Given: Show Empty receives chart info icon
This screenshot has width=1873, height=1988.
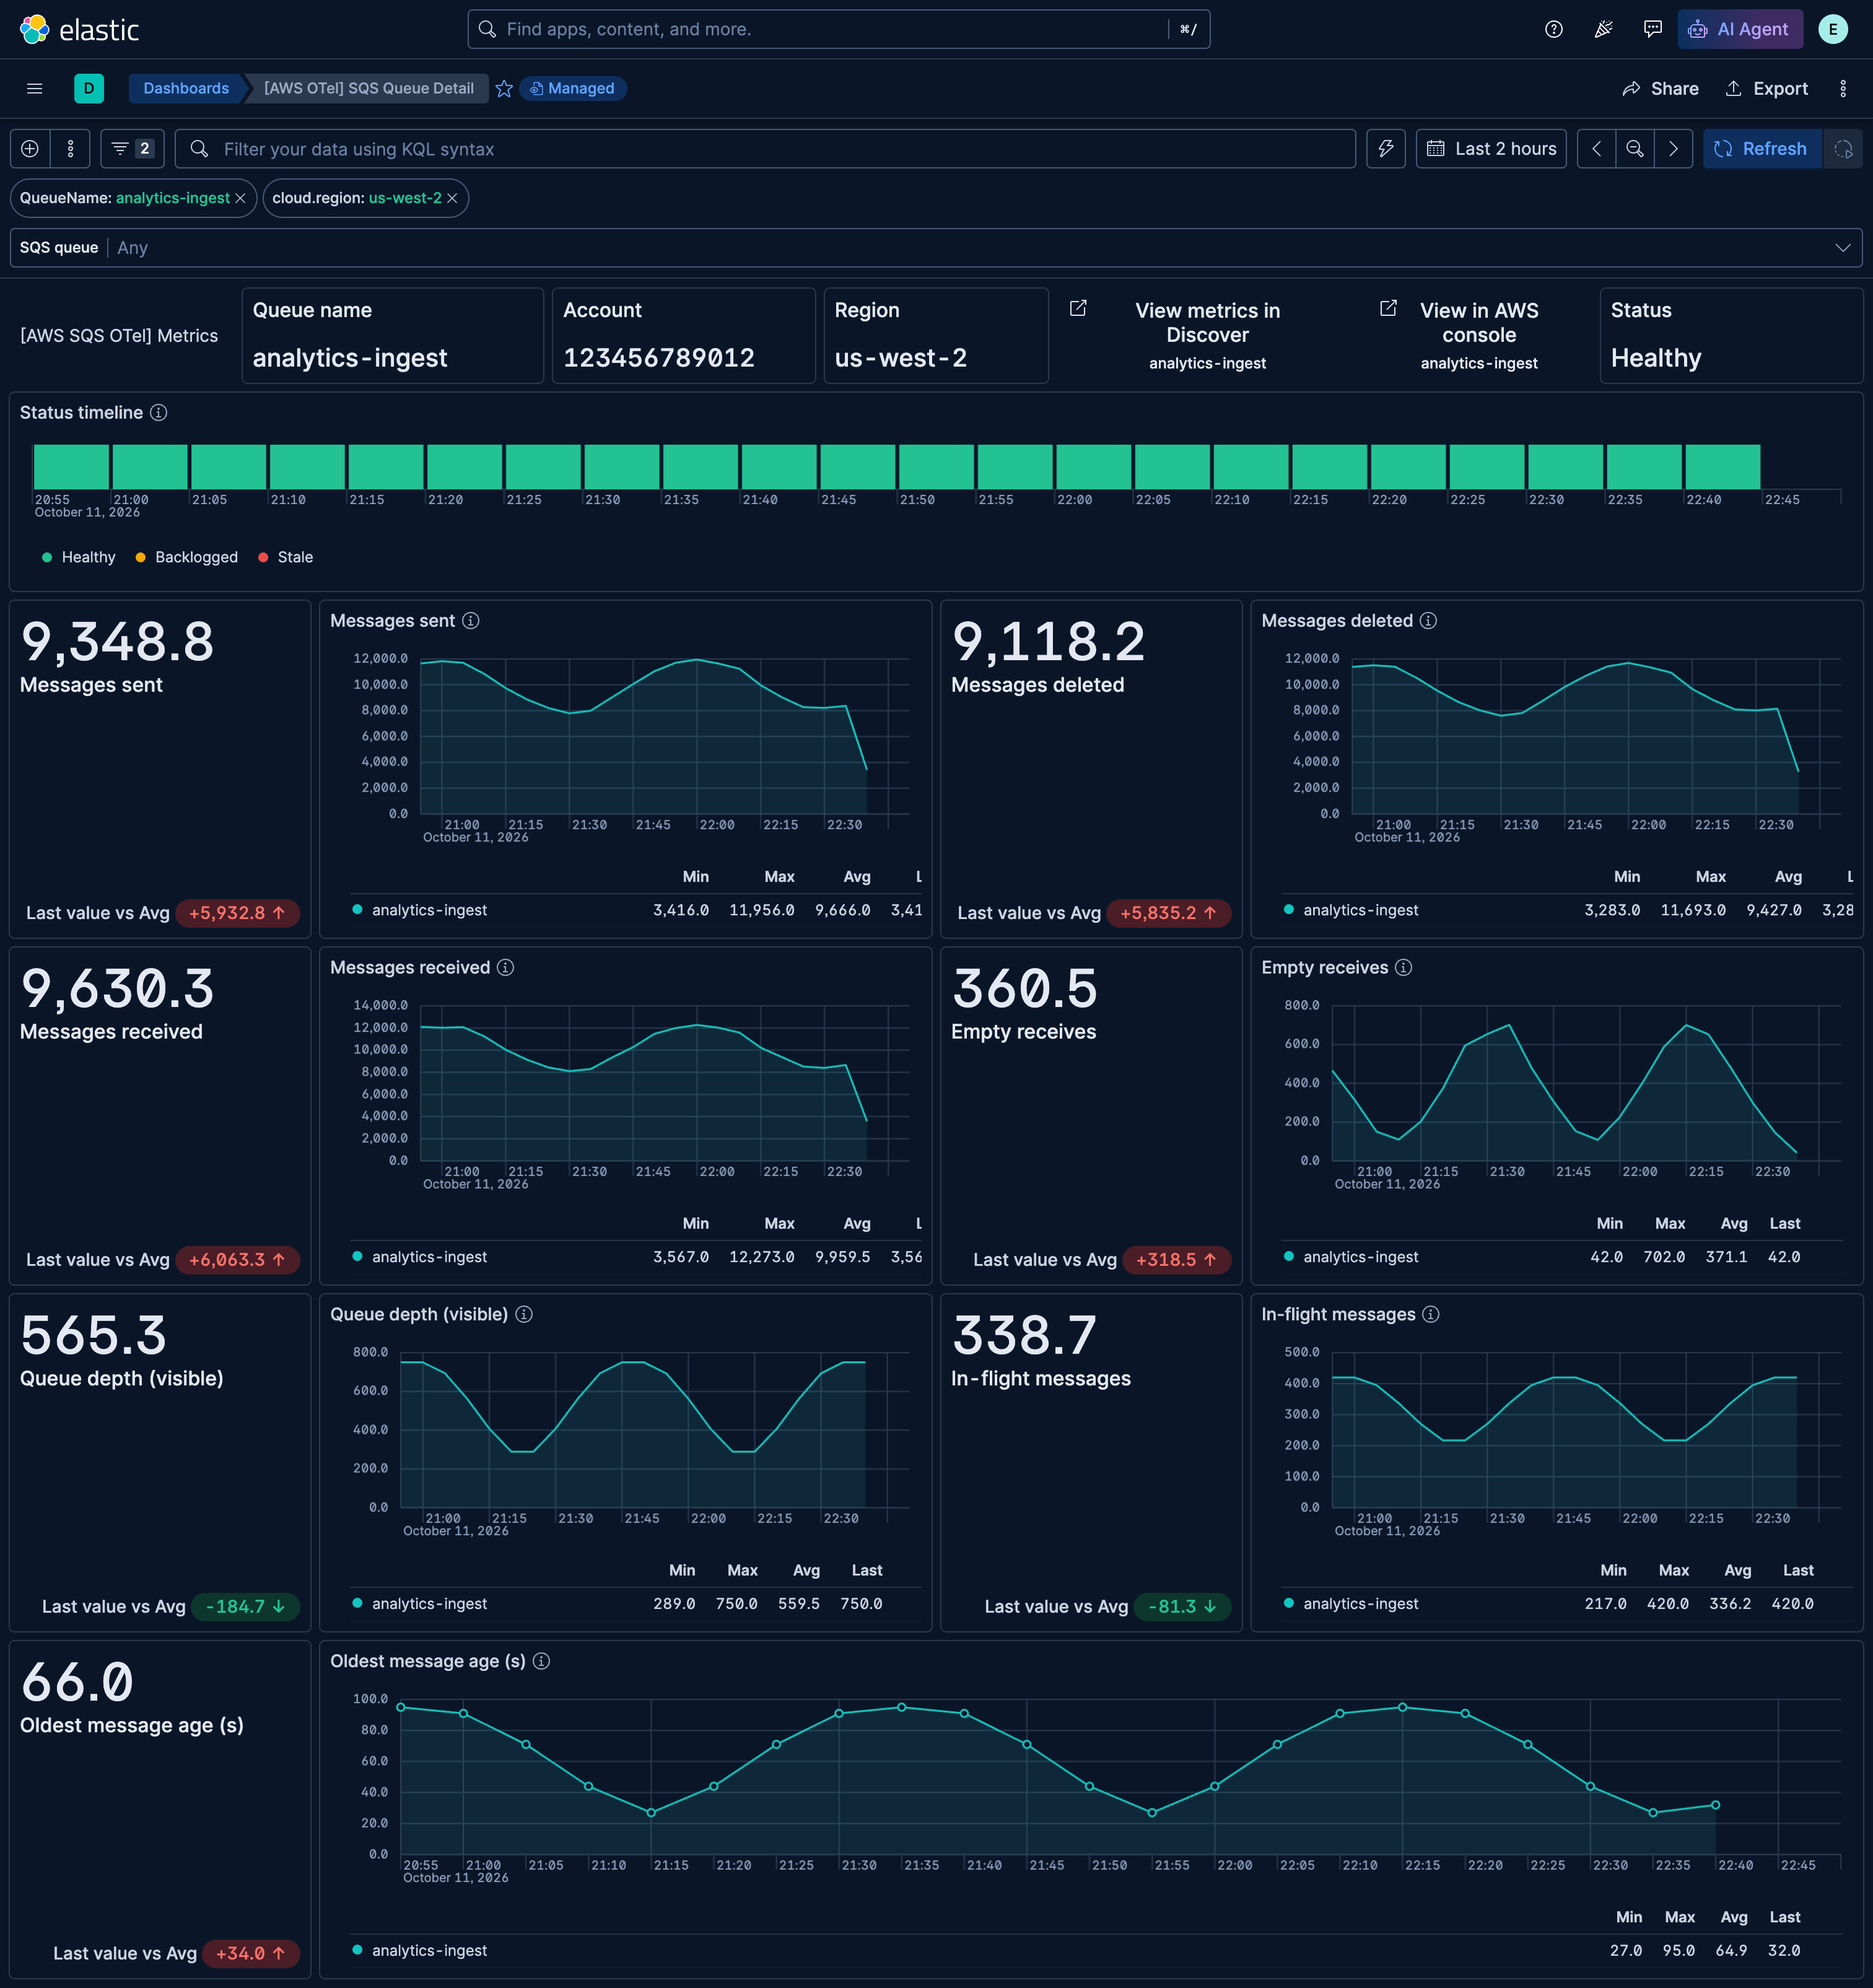Looking at the screenshot, I should pyautogui.click(x=1403, y=967).
